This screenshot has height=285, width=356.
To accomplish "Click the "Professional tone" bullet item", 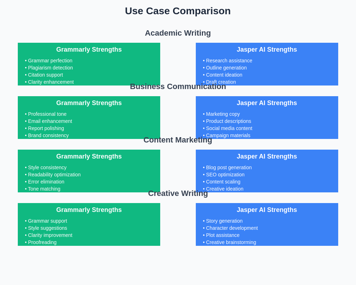I will coord(47,114).
